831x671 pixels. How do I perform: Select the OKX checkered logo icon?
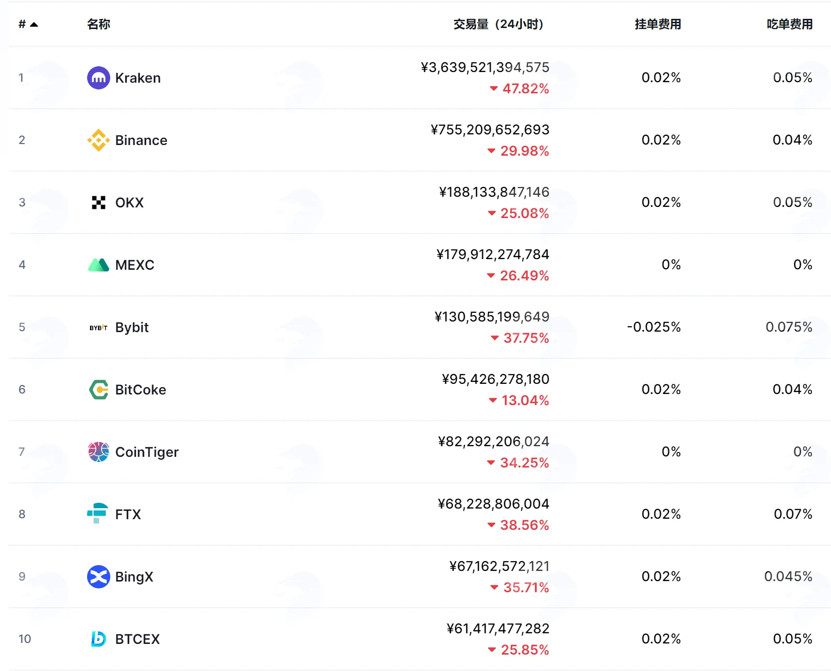[99, 203]
